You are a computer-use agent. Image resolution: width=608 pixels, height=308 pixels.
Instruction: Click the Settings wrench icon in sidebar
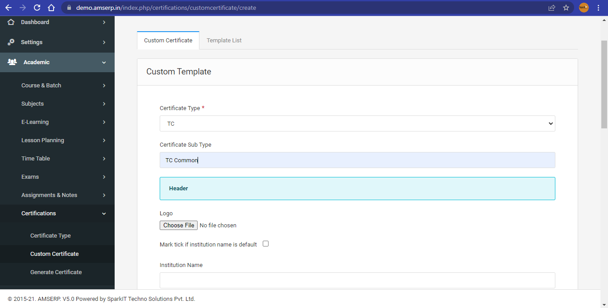click(x=11, y=42)
